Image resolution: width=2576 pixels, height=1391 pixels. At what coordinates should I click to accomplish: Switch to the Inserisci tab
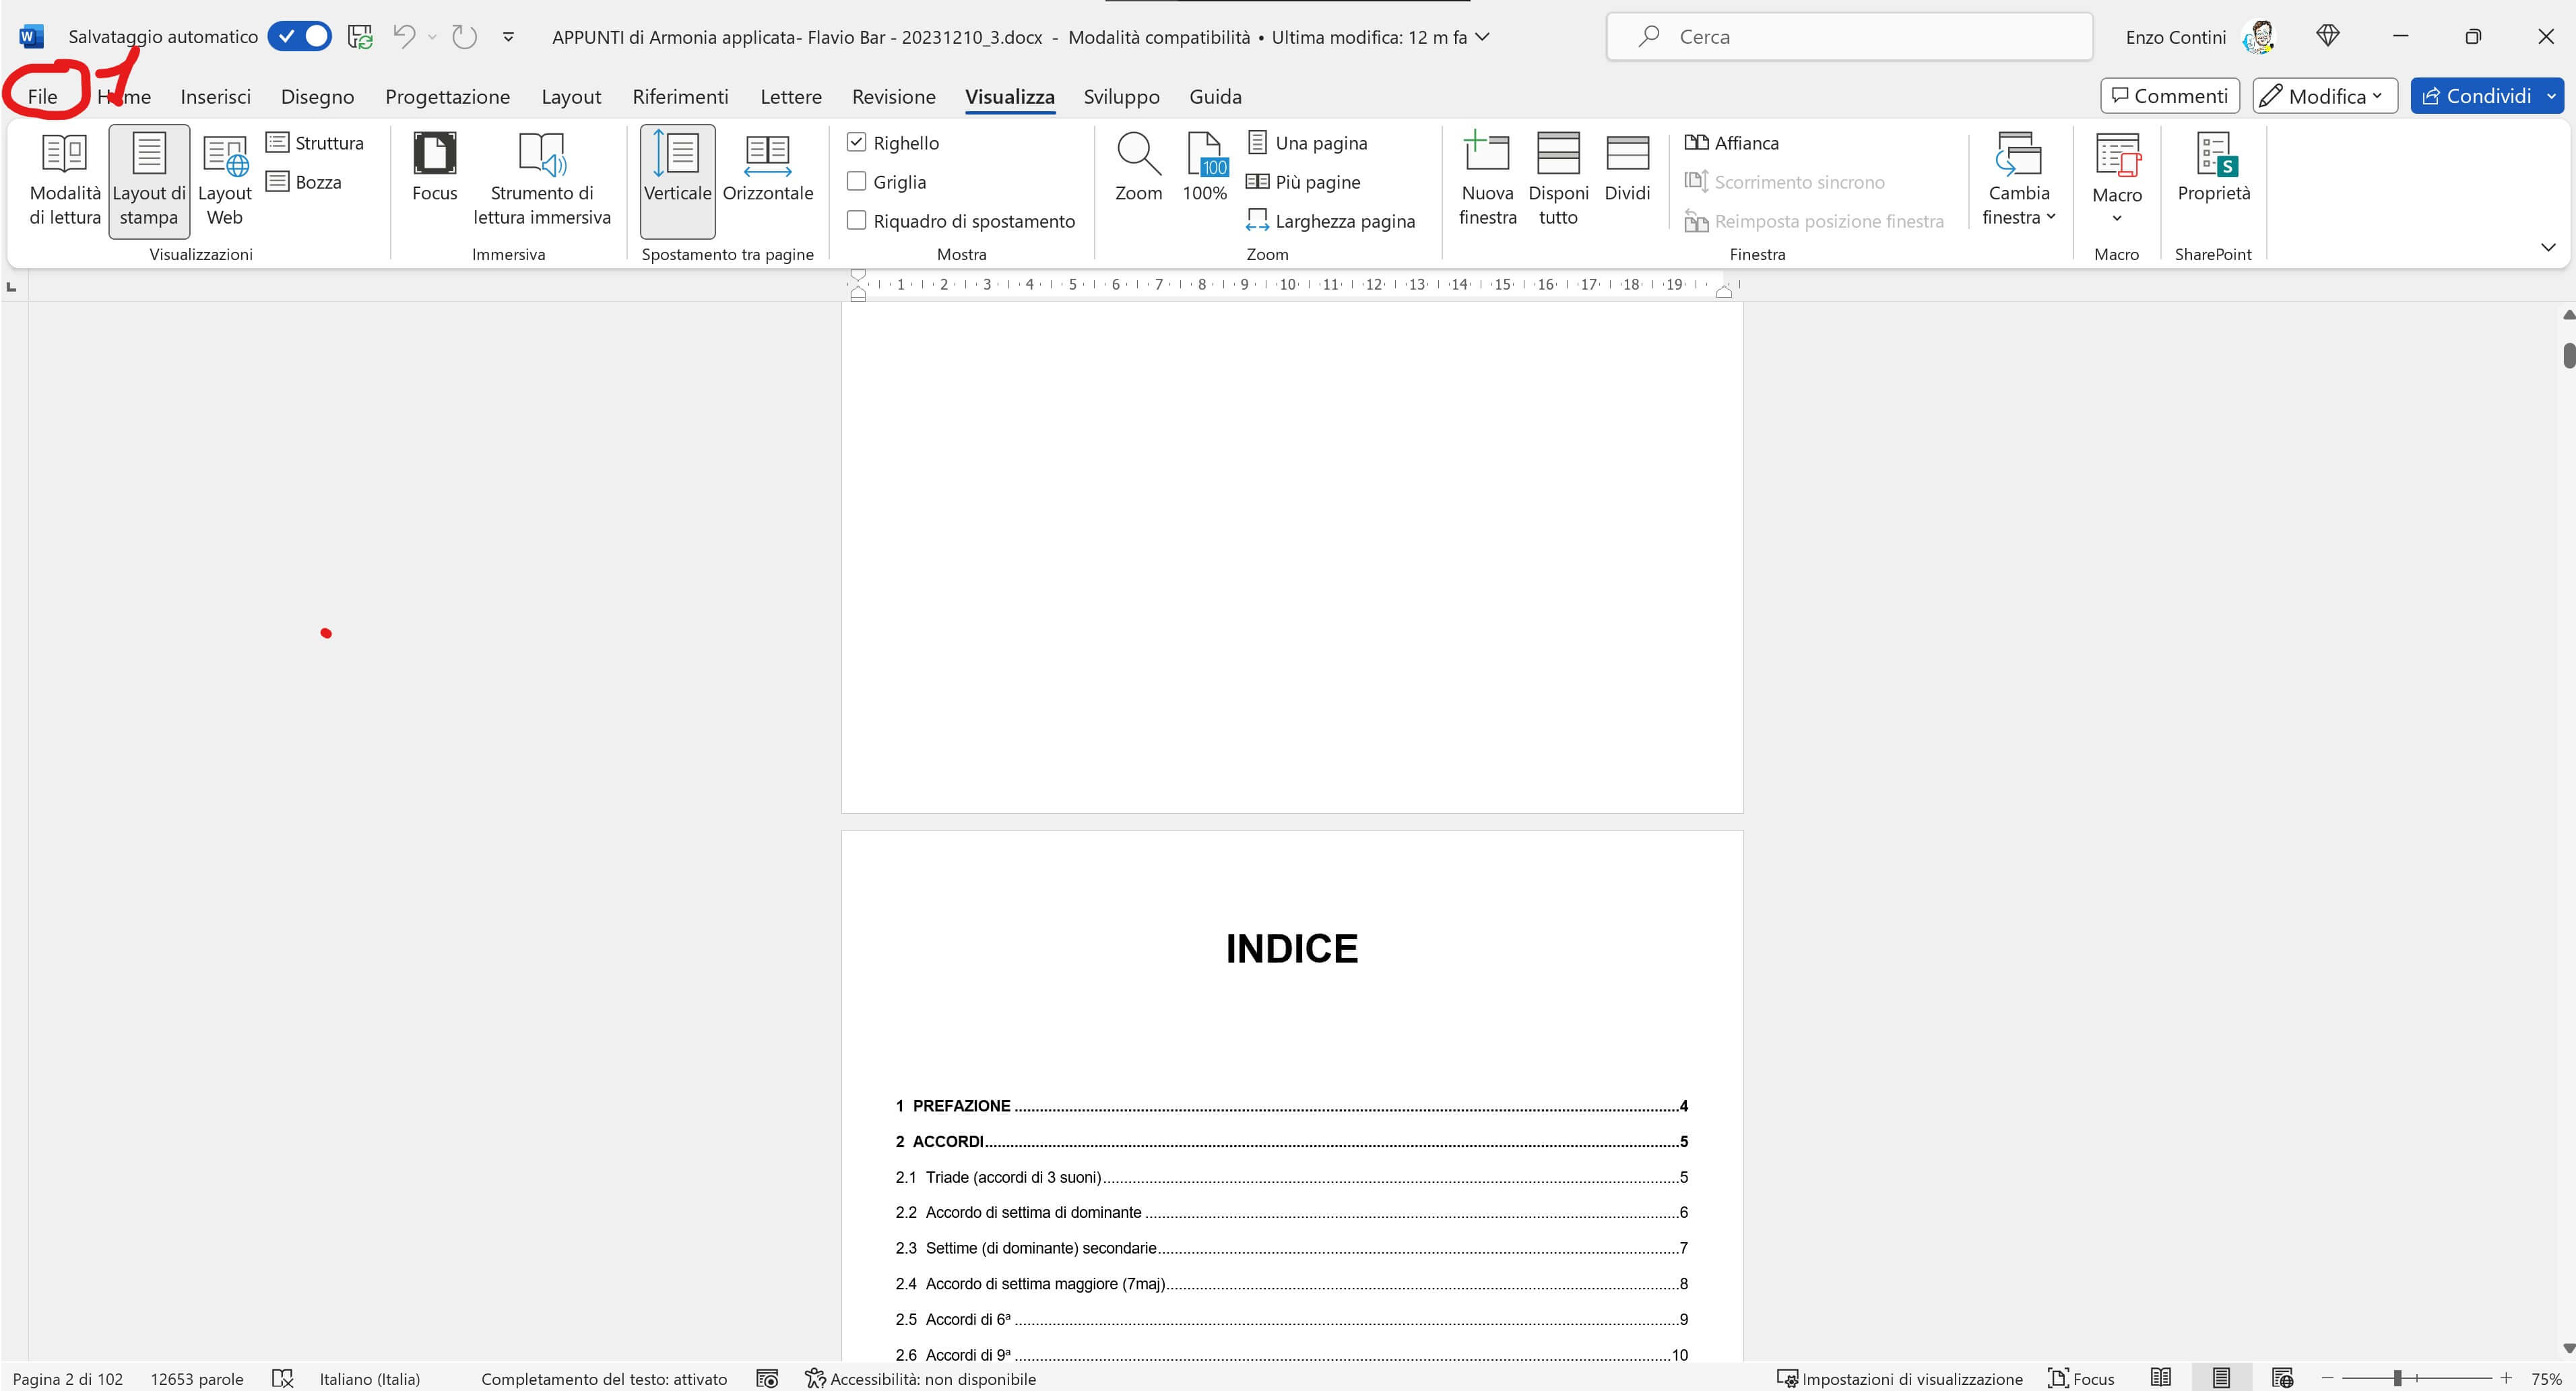point(215,96)
